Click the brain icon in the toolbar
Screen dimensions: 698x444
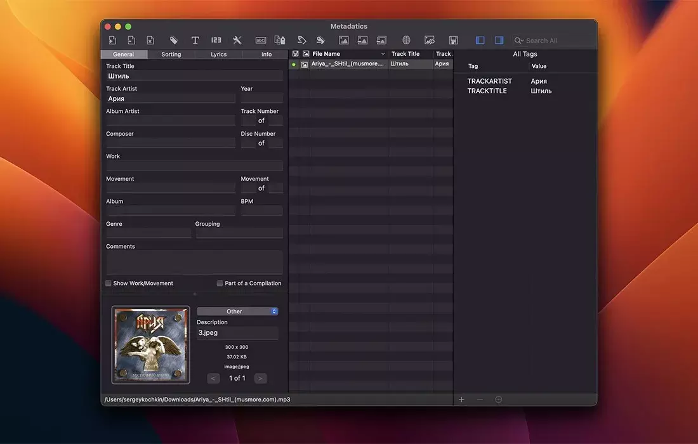tap(406, 41)
